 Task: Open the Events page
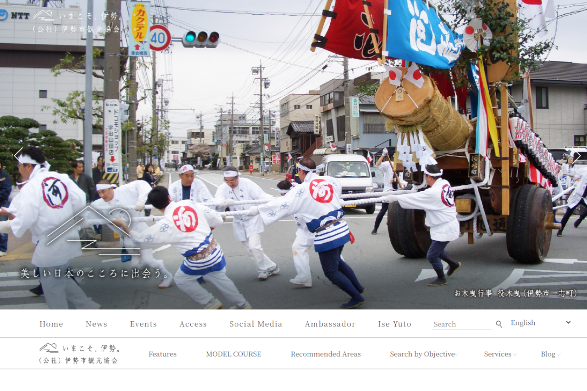click(143, 324)
